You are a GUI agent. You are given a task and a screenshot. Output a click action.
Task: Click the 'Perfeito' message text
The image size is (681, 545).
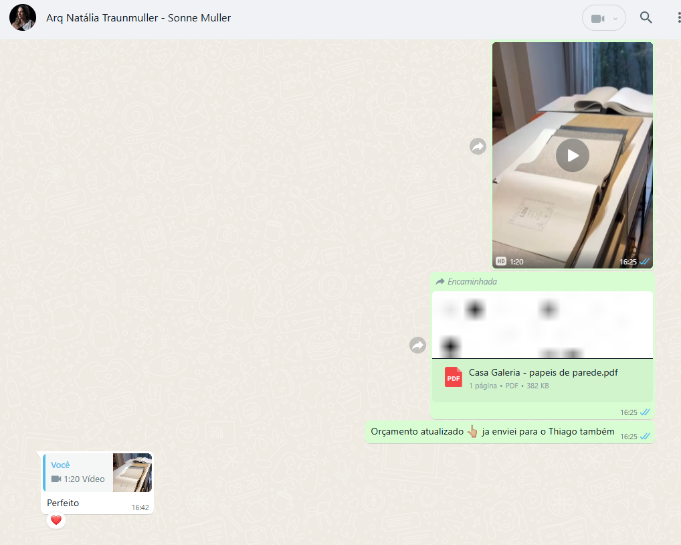coord(63,503)
